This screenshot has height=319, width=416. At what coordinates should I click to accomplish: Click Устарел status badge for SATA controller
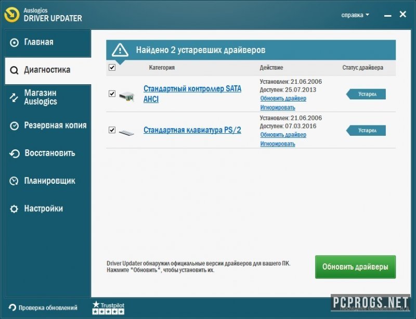[x=366, y=94]
